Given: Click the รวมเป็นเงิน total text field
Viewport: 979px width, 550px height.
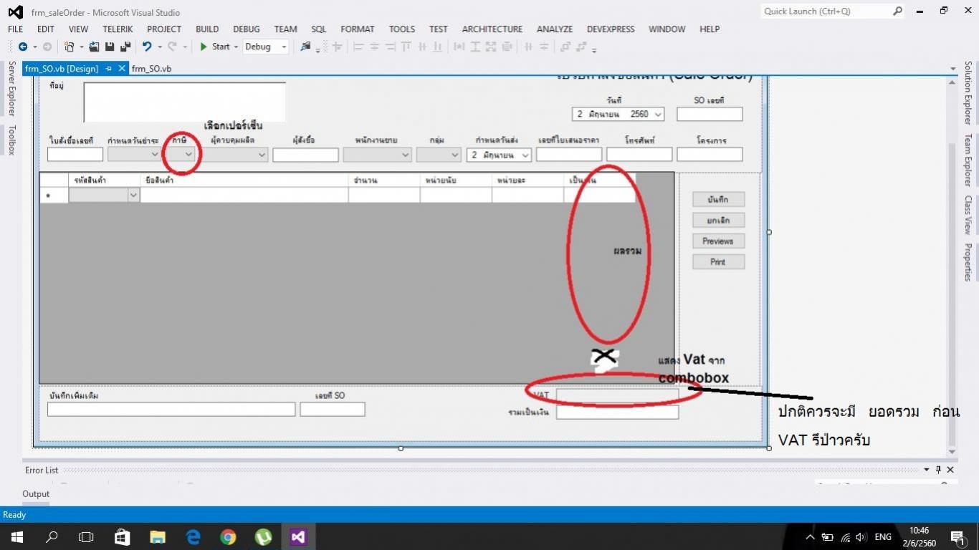Looking at the screenshot, I should 617,412.
